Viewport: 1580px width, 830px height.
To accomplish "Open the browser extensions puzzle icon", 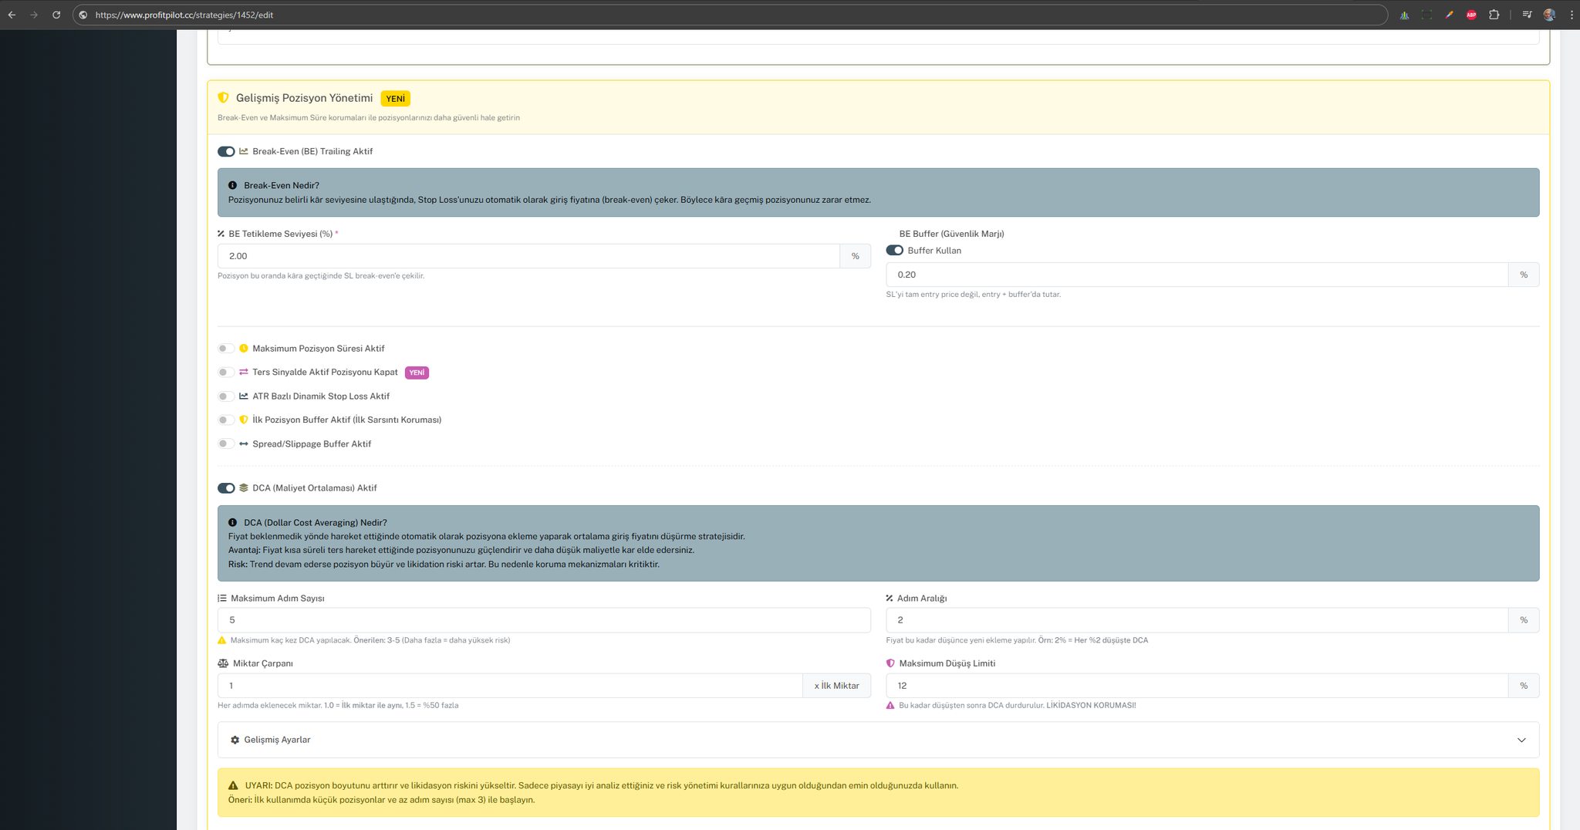I will point(1494,15).
